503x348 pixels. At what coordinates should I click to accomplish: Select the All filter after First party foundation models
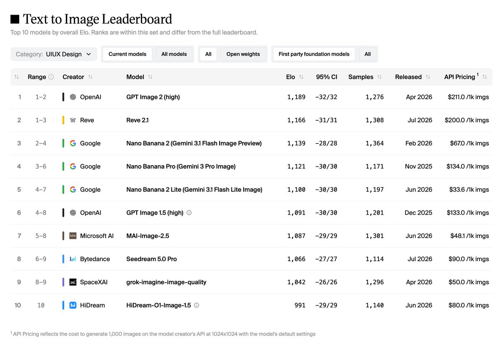pyautogui.click(x=368, y=54)
